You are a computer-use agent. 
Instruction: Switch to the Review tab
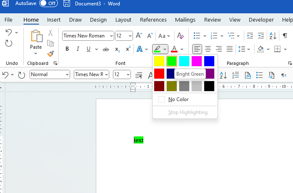click(x=213, y=20)
